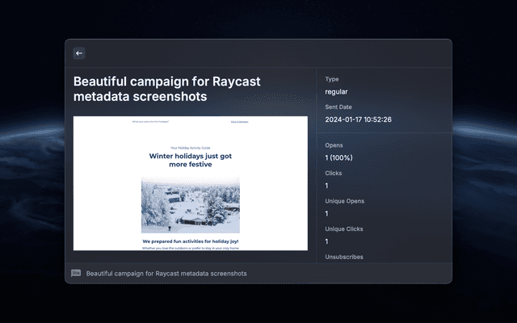Click the Clicks metadata label
The width and height of the screenshot is (517, 323).
(x=334, y=173)
